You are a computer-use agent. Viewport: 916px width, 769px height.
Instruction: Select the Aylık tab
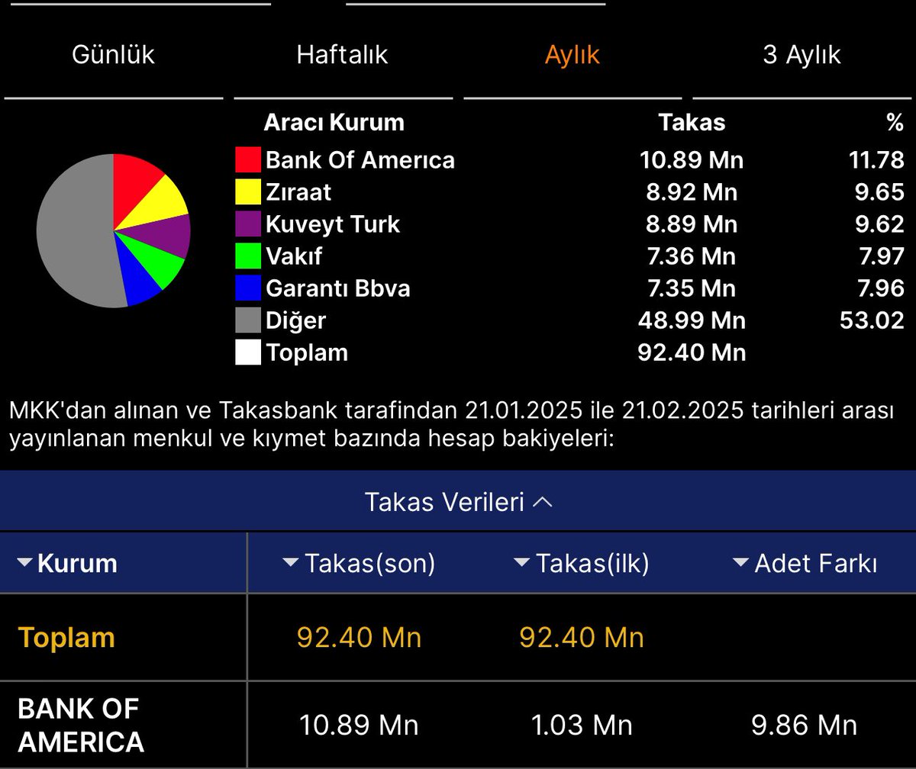point(572,56)
